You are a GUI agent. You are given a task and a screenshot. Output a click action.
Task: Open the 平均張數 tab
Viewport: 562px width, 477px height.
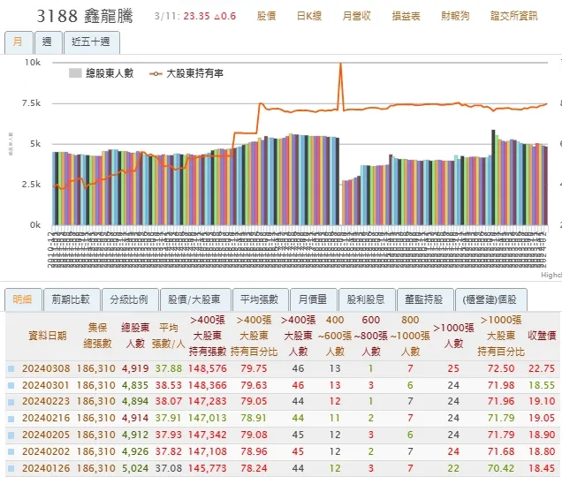tap(260, 299)
